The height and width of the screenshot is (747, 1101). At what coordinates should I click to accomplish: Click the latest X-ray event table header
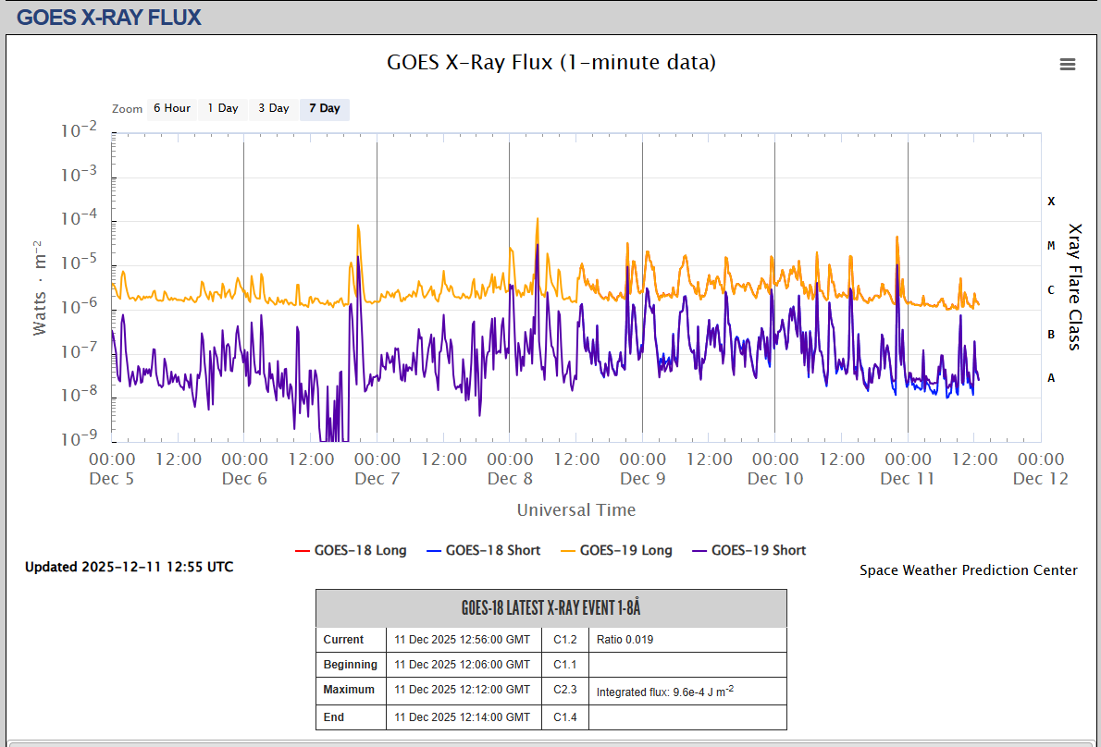pos(550,608)
